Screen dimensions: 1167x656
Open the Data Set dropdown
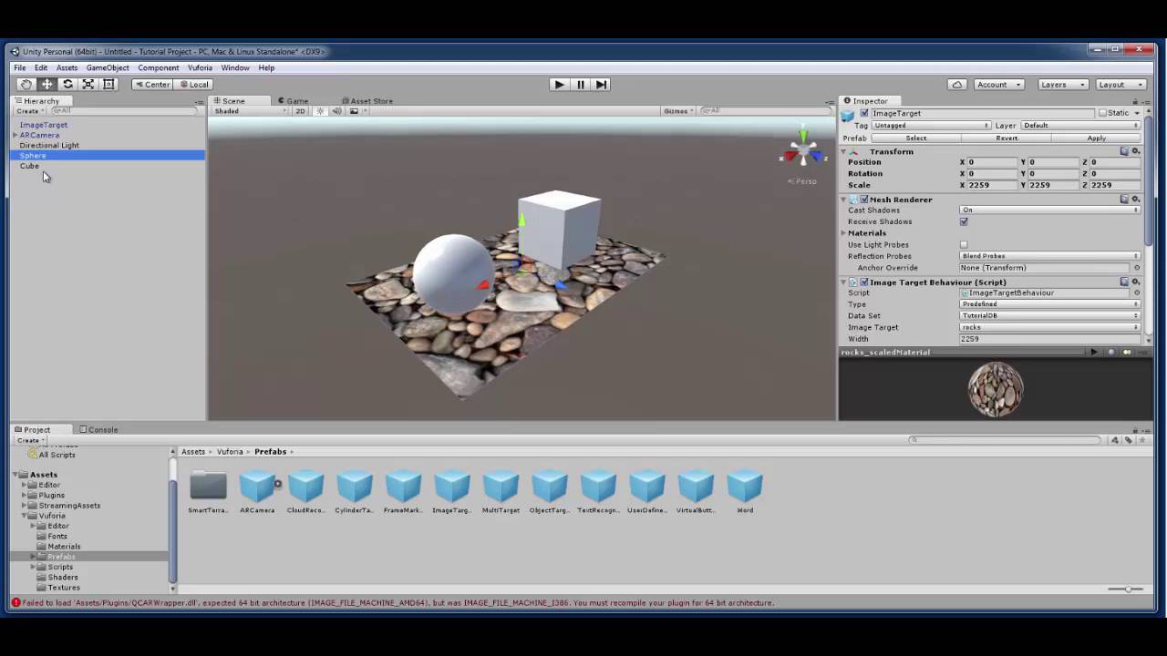[x=1050, y=315]
